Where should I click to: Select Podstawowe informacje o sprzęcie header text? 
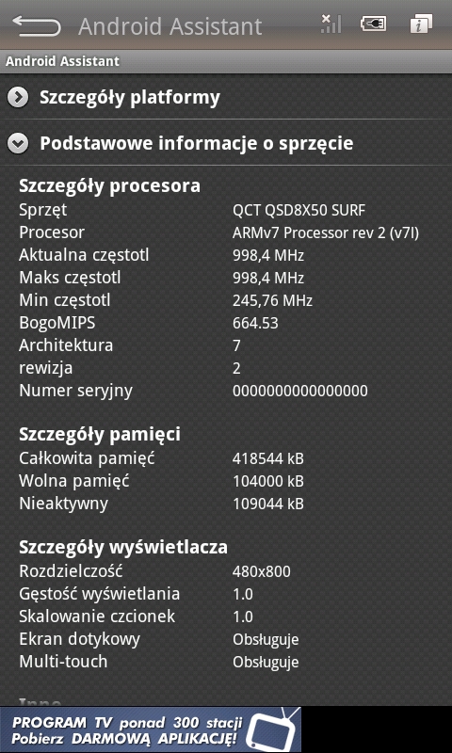point(197,143)
